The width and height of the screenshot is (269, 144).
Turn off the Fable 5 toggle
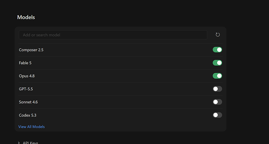coord(218,63)
